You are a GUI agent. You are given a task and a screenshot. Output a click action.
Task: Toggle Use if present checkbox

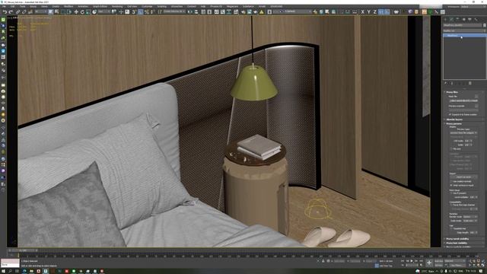point(451,193)
